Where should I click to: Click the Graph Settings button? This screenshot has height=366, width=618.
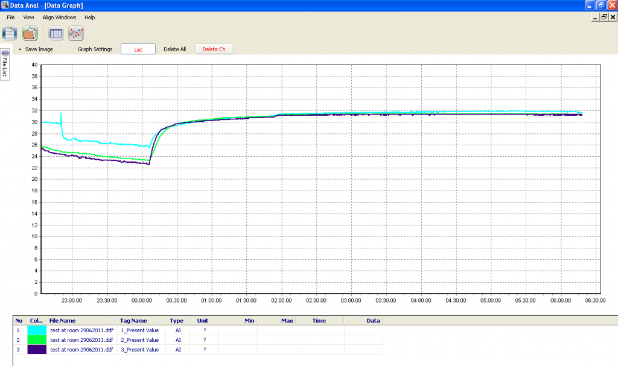95,49
